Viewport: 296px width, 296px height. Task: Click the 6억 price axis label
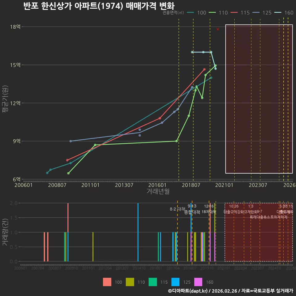tap(17, 179)
